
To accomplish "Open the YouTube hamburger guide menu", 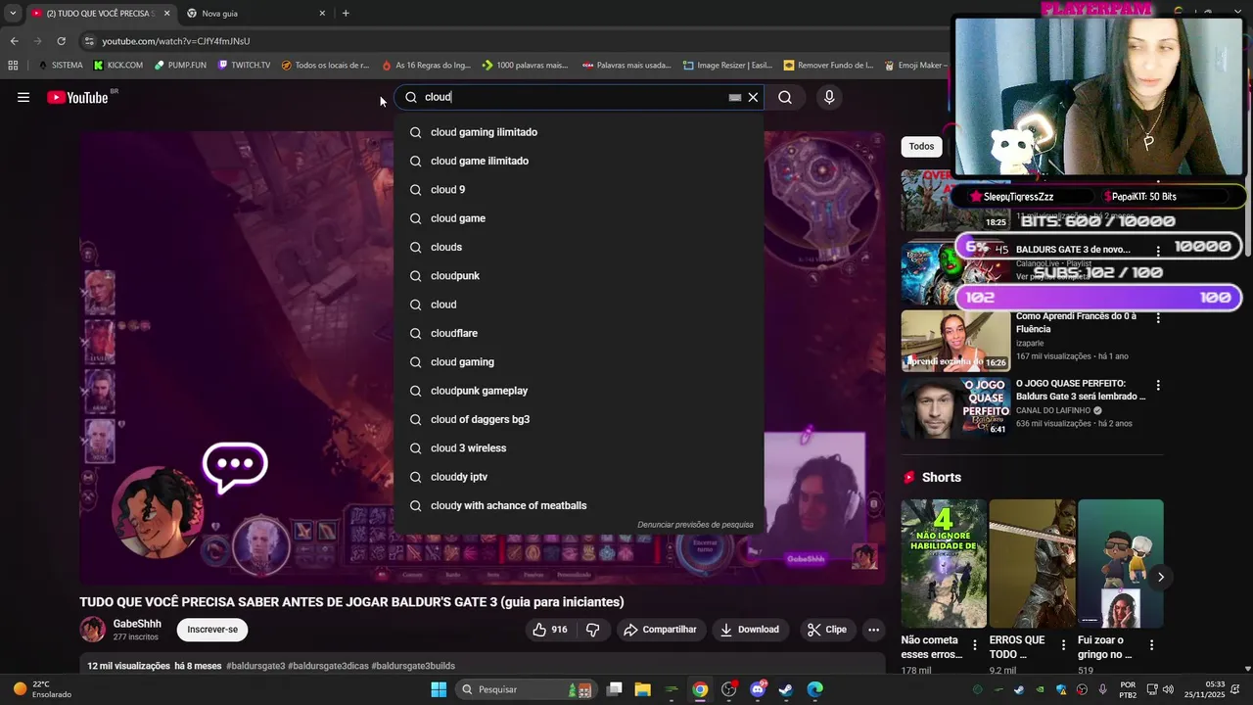I will click(x=23, y=97).
